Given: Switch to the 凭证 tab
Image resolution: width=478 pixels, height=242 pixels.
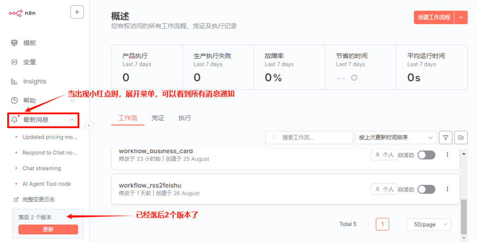Looking at the screenshot, I should pos(158,118).
